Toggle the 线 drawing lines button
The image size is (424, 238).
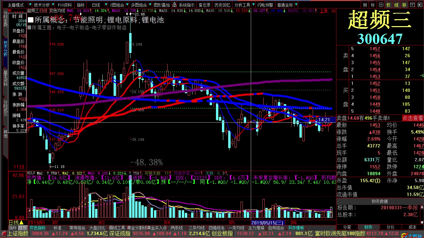(x=396, y=5)
